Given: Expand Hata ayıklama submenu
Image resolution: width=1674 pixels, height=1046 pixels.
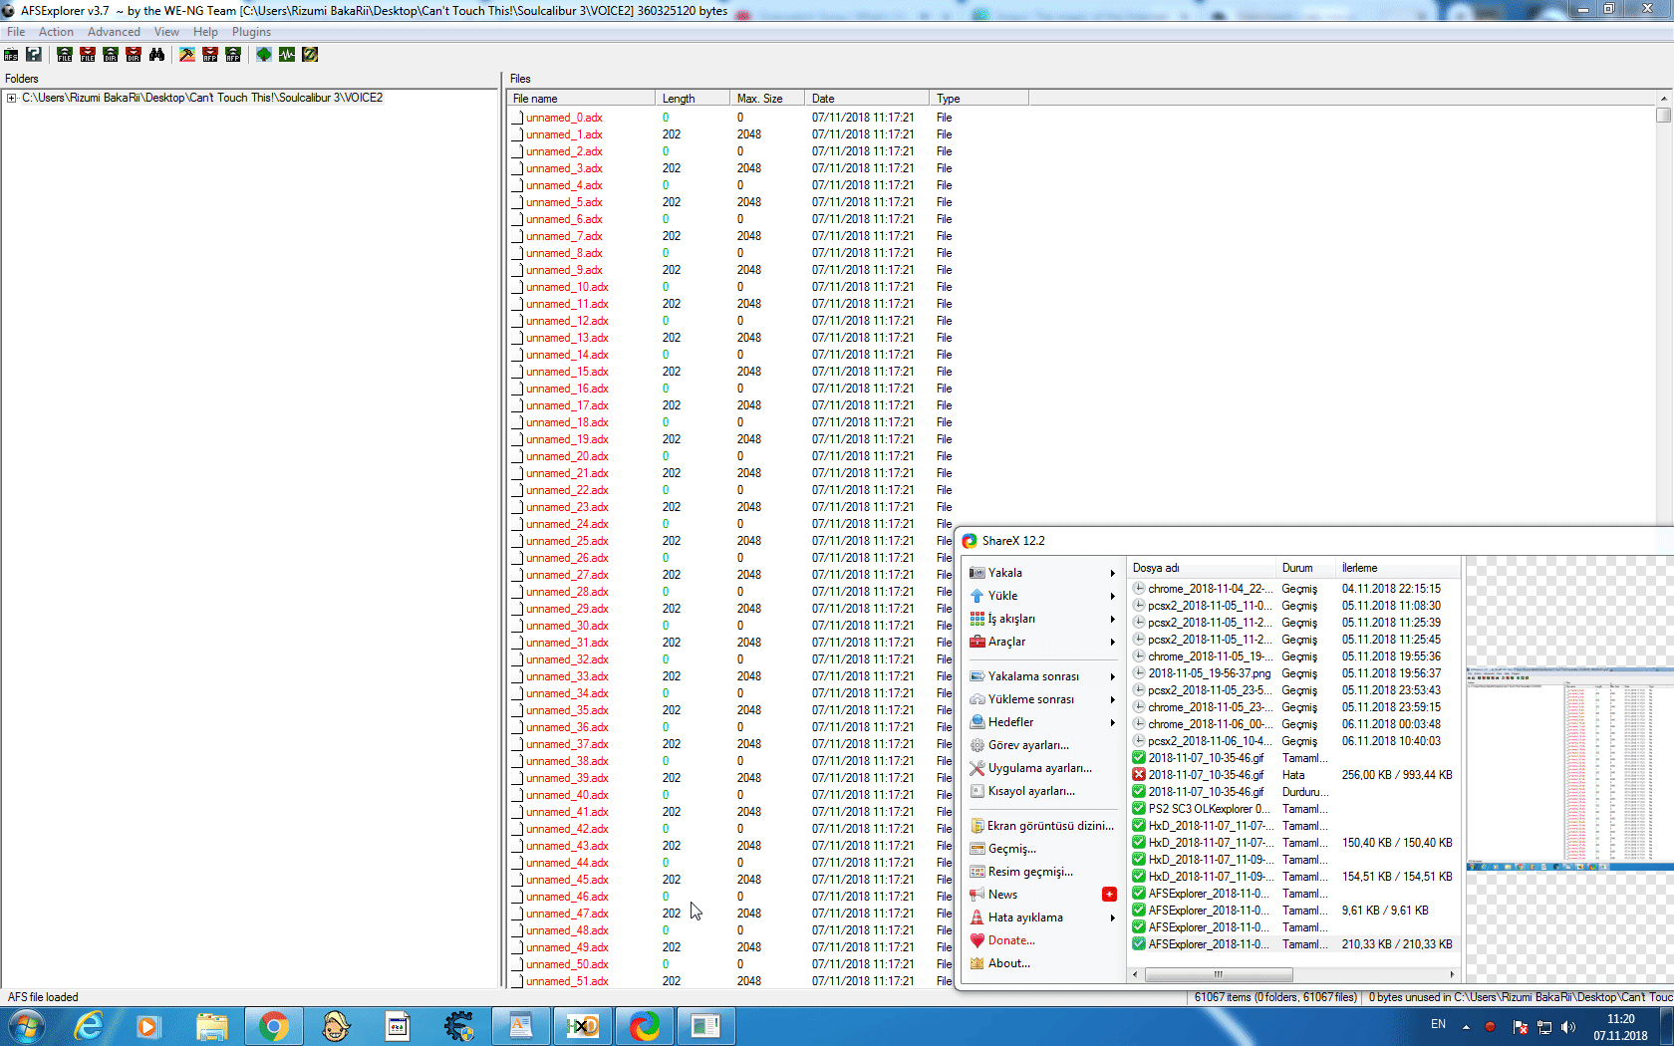Looking at the screenshot, I should coord(1112,917).
